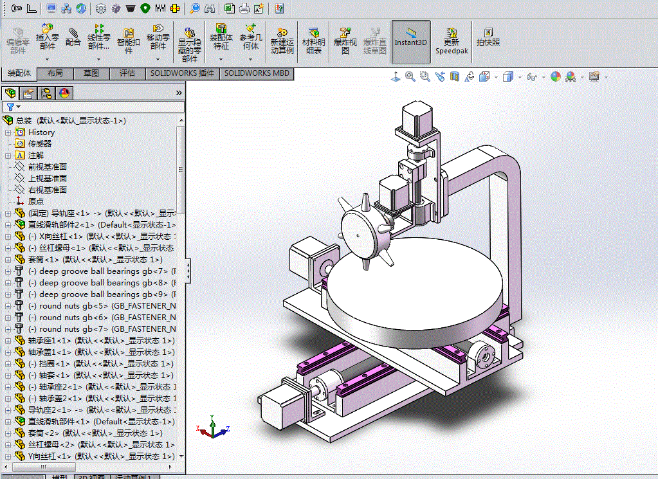The image size is (658, 479).
Task: Open 插入零部件 (Insert Components)
Action: pos(48,37)
